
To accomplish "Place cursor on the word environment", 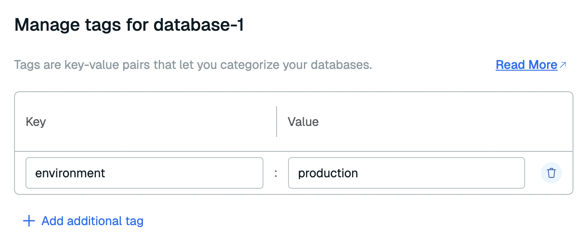I will tap(70, 173).
